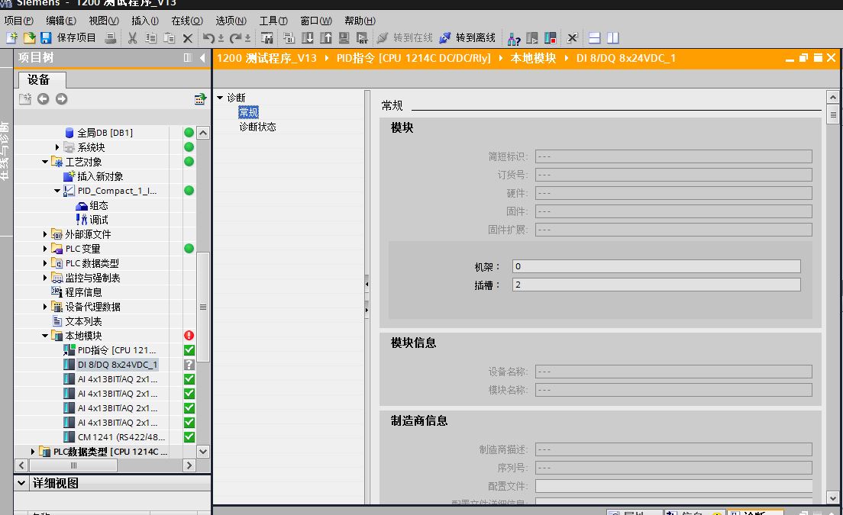Select 诊断状态 in the diagnostics navigation
Screen dimensions: 843x515
(x=257, y=127)
